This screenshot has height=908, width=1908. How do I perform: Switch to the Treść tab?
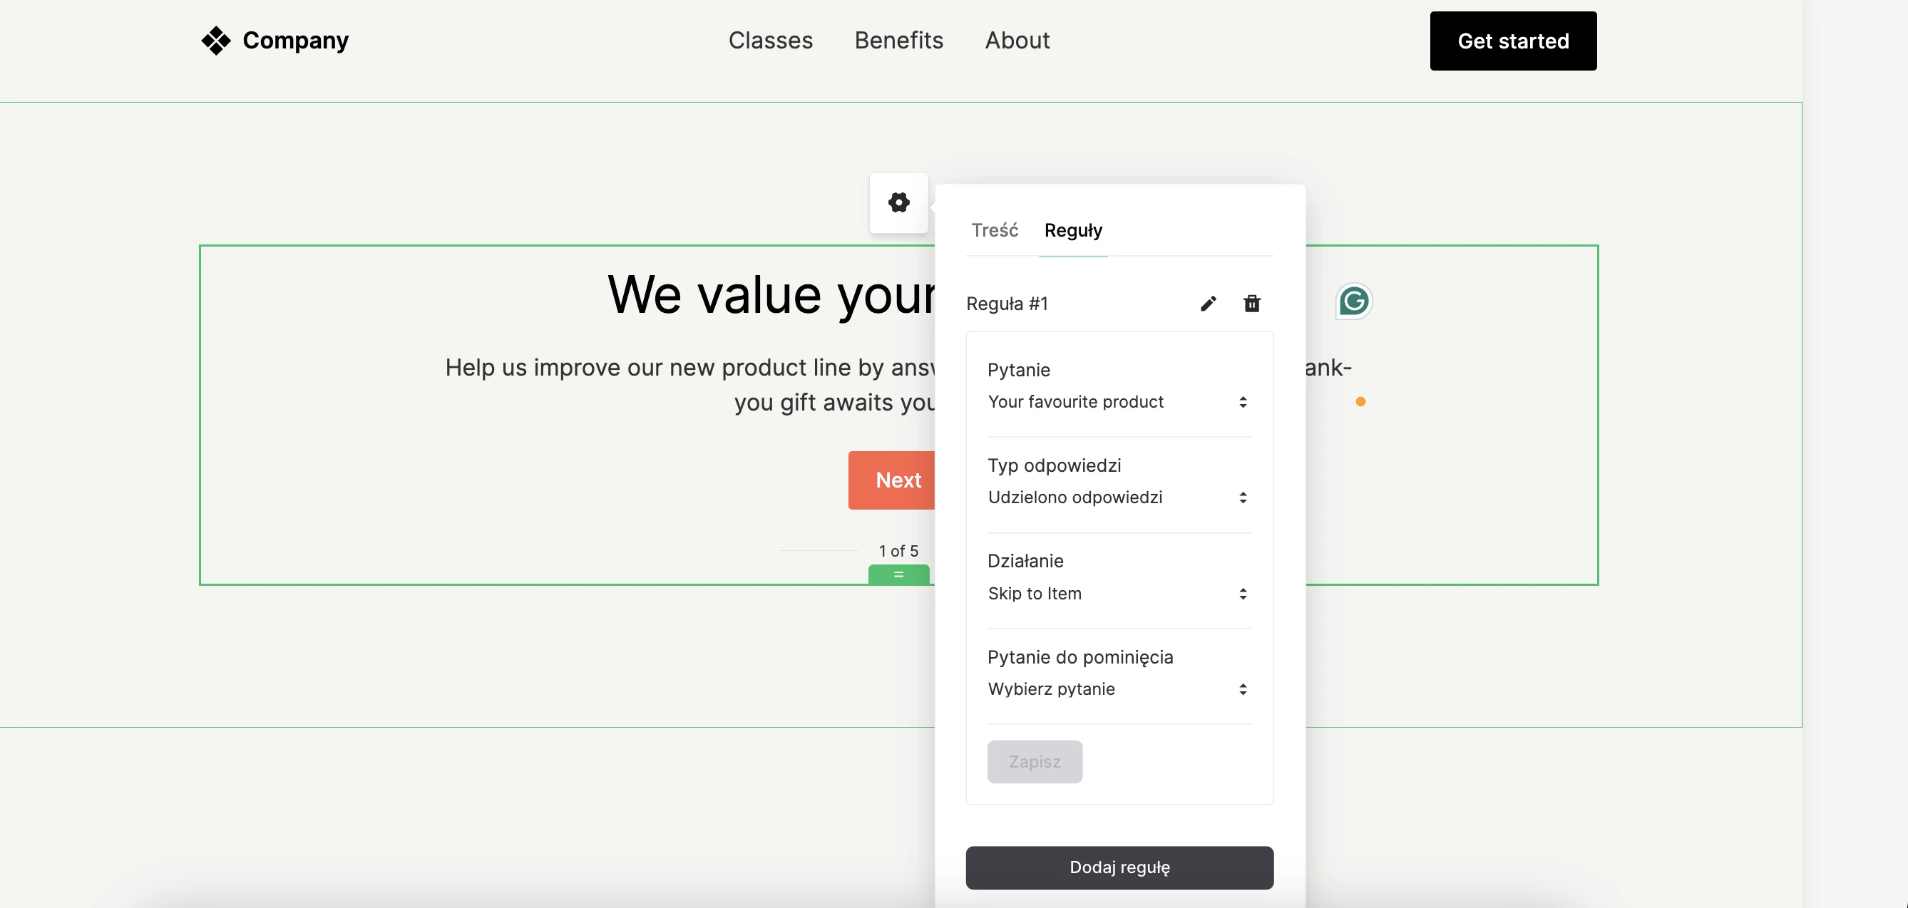pos(995,230)
